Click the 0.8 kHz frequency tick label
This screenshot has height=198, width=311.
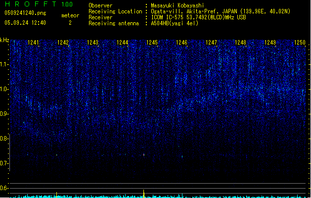(4, 139)
